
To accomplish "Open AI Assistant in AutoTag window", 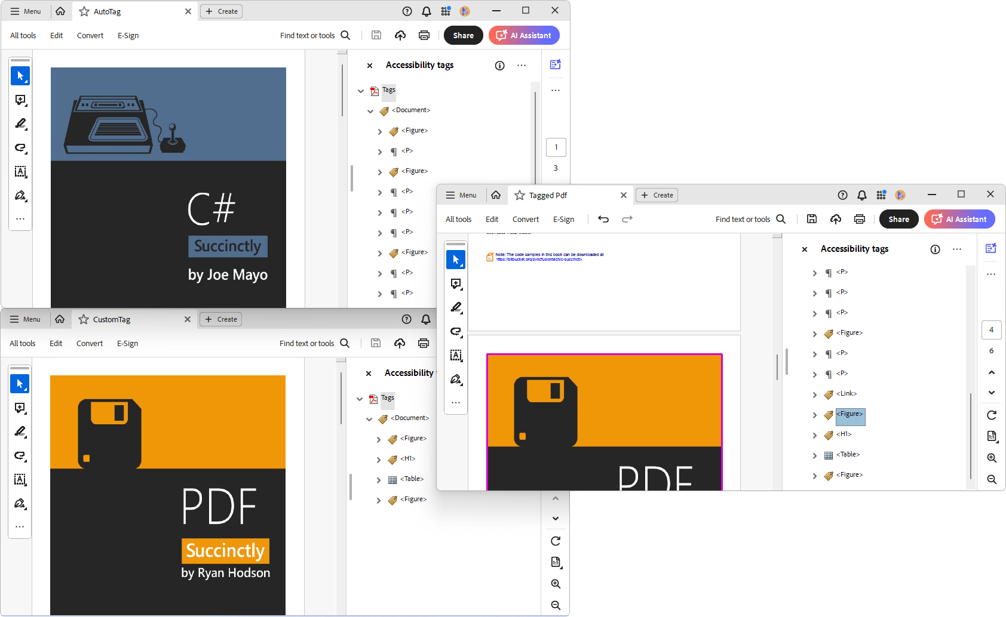I will pyautogui.click(x=524, y=35).
